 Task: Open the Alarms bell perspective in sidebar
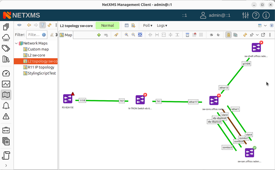pyautogui.click(x=6, y=106)
